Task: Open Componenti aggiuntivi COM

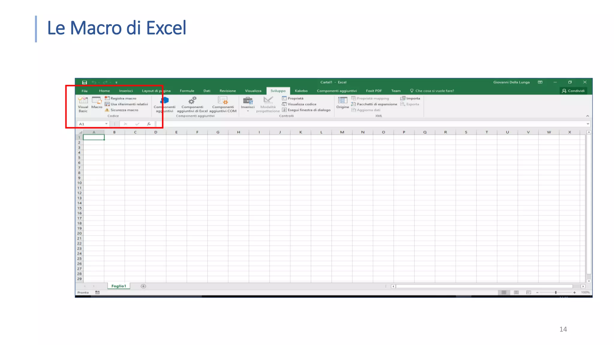Action: 223,104
